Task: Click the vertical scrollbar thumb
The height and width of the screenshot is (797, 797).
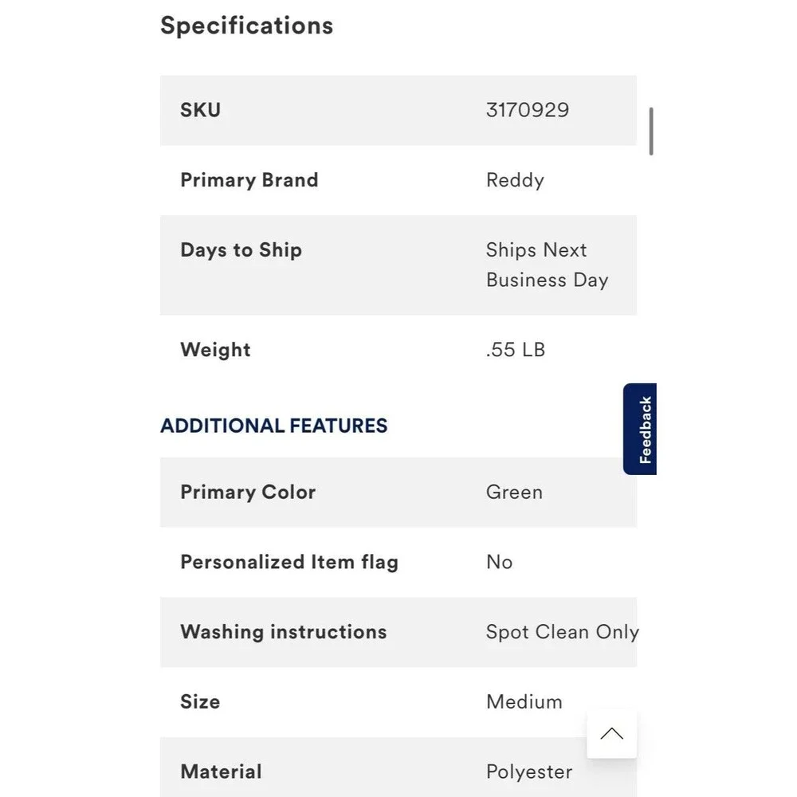Action: tap(651, 132)
